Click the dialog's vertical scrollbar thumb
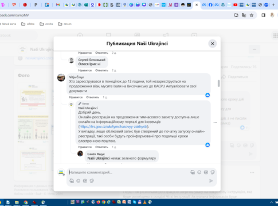278x206 pixels. (218, 84)
